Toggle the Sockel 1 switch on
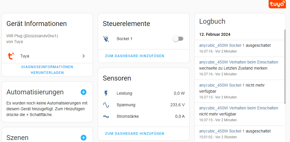 (178, 39)
